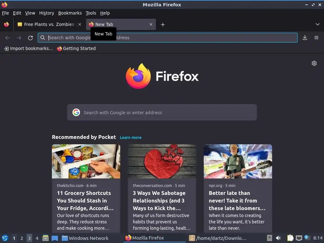
Task: Click the 8:14 clock in taskbar
Action: pos(318,238)
